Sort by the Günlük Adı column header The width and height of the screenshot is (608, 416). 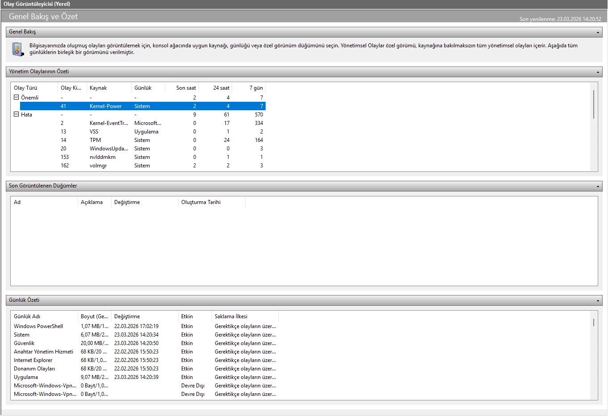point(44,316)
